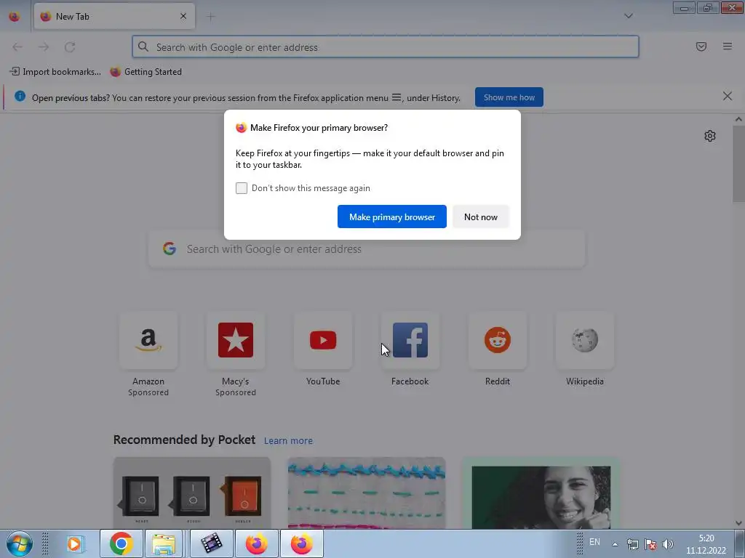Open the Windows Start menu
Viewport: 745px width, 558px height.
point(19,543)
